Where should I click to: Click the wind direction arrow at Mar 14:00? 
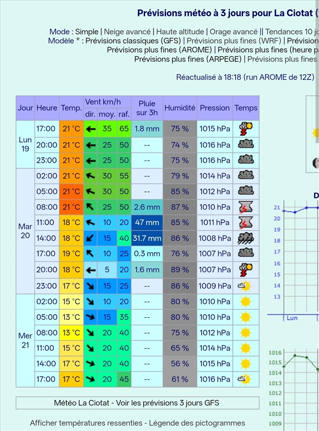[90, 238]
